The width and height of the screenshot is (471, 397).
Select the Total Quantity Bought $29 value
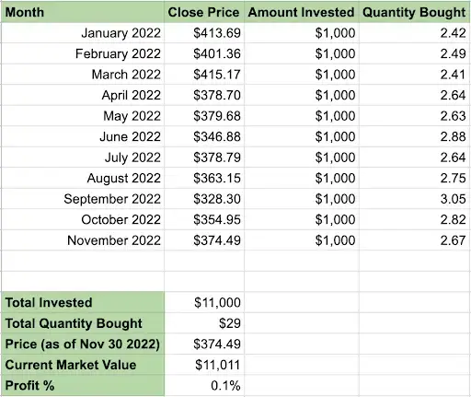[x=204, y=323]
